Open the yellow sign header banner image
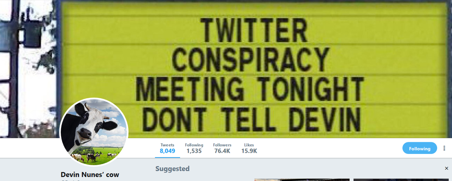The image size is (452, 181). [x=226, y=69]
